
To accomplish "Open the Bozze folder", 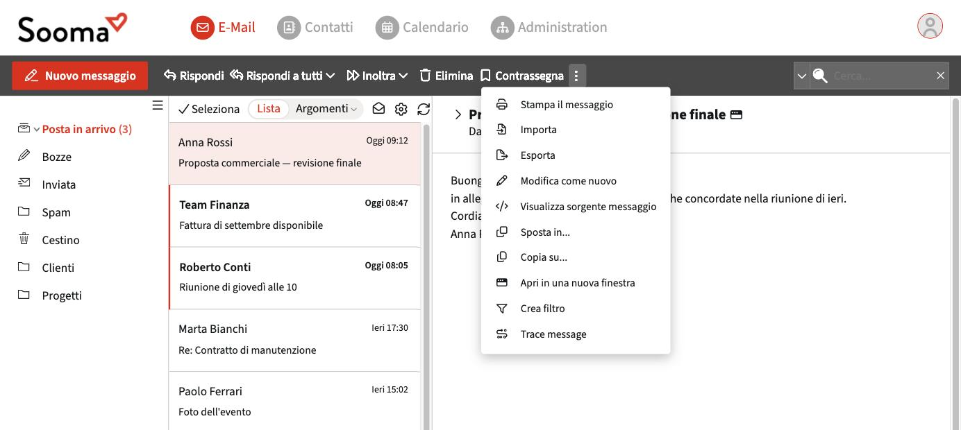I will (57, 157).
